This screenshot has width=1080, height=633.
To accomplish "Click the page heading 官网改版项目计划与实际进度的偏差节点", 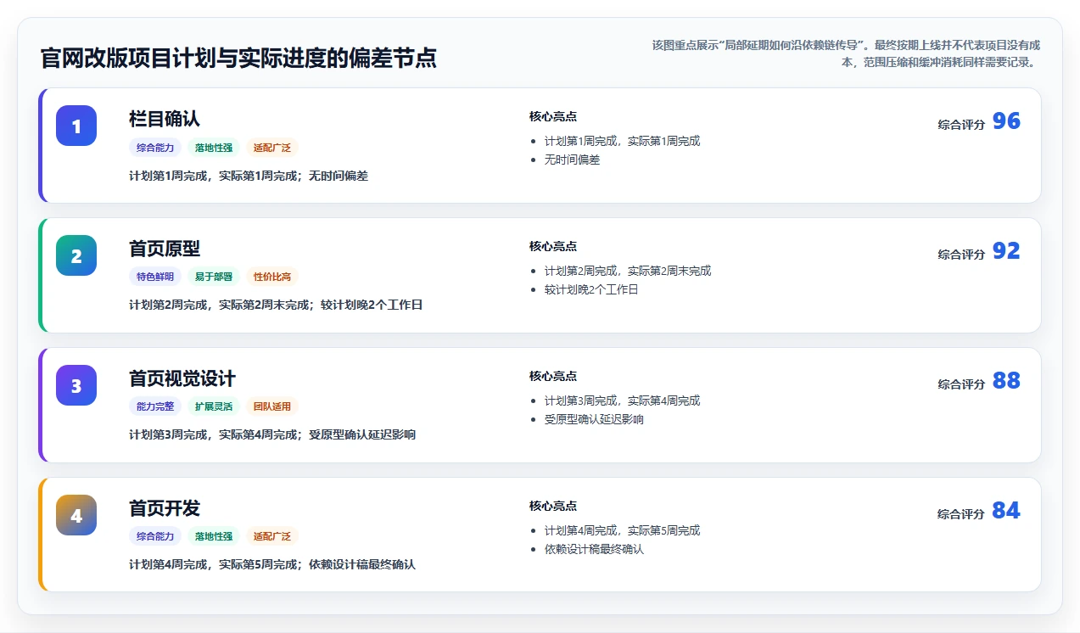I will [238, 59].
